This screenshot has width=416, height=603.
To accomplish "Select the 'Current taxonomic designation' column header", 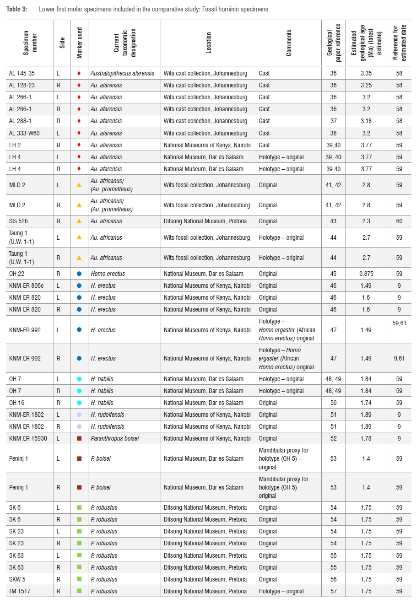I will coord(124,43).
